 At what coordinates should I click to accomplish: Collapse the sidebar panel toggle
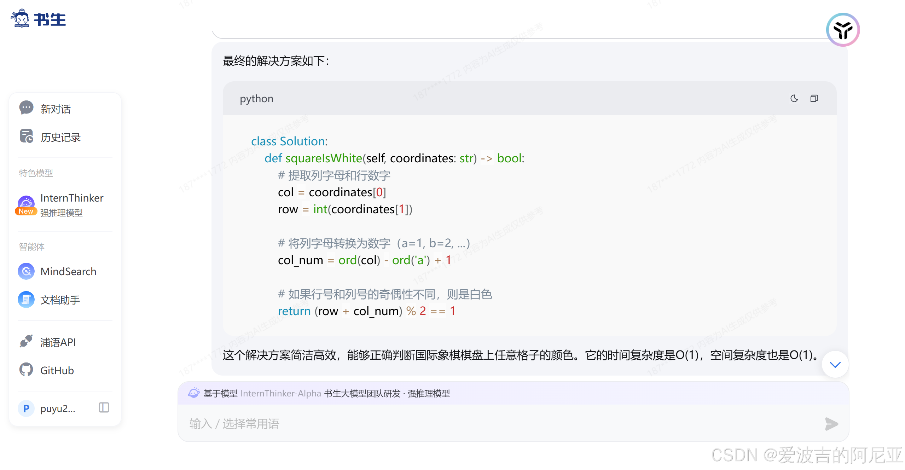point(104,408)
